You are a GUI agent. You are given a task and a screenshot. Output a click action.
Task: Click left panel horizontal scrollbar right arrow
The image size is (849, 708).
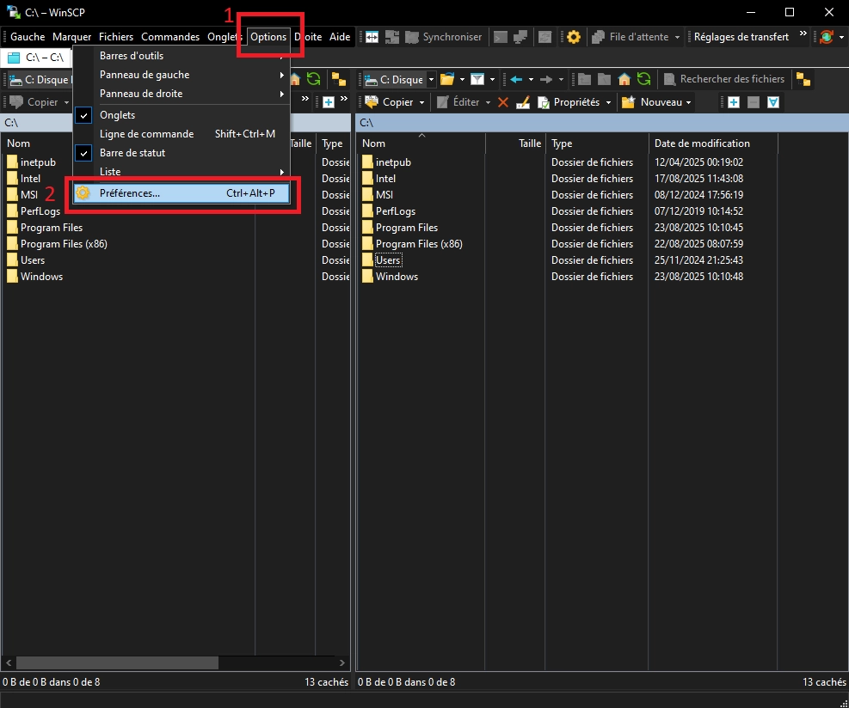(342, 662)
